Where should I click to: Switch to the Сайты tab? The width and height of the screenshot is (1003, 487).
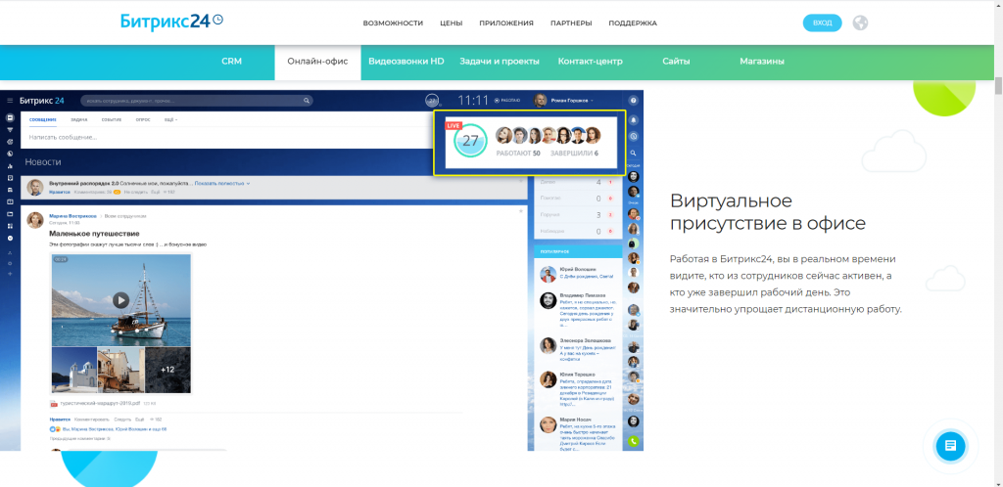click(676, 62)
